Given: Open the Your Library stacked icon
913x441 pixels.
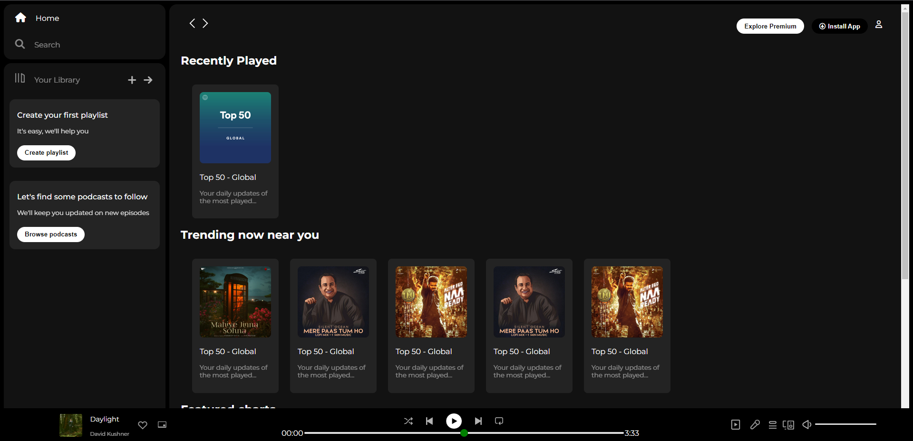Looking at the screenshot, I should 20,78.
